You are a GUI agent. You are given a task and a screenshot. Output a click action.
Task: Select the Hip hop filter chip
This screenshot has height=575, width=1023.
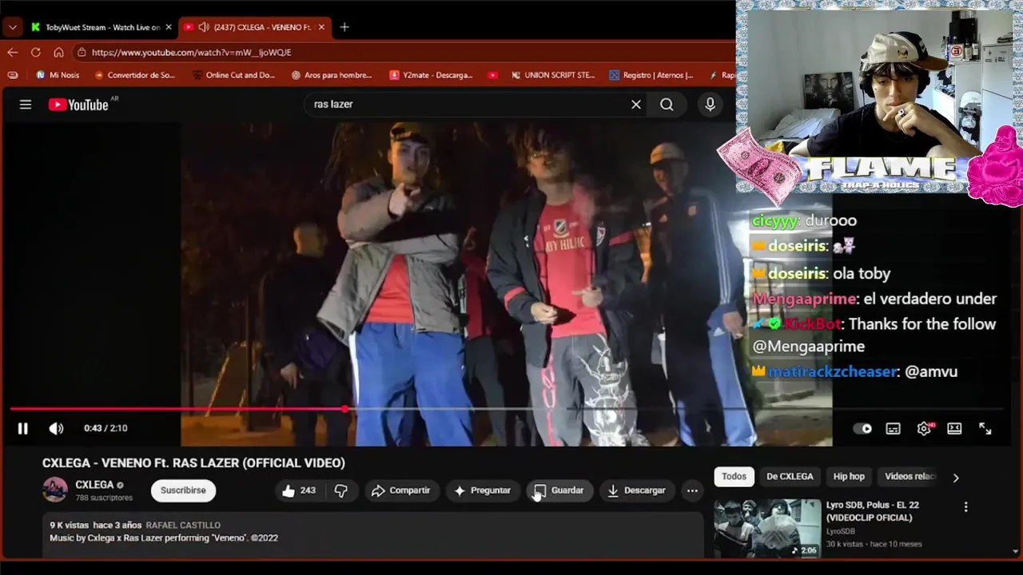(x=849, y=477)
